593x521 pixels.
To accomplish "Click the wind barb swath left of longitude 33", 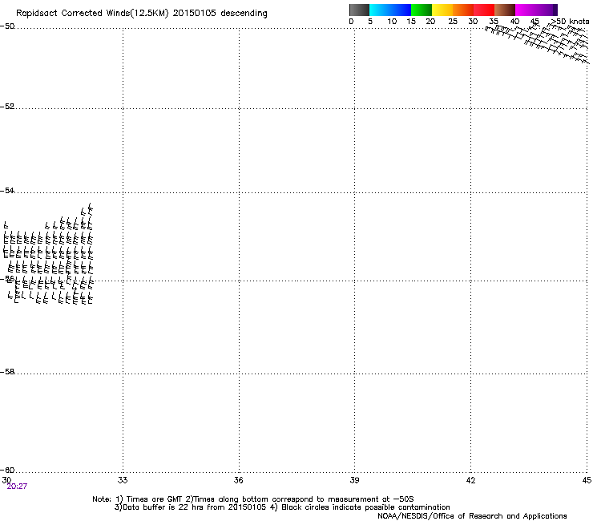I will coord(48,254).
